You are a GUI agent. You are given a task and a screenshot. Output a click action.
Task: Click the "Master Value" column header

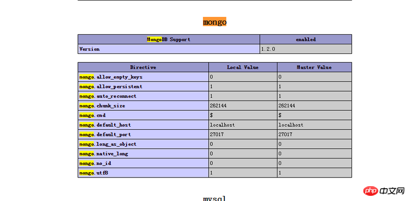click(314, 67)
